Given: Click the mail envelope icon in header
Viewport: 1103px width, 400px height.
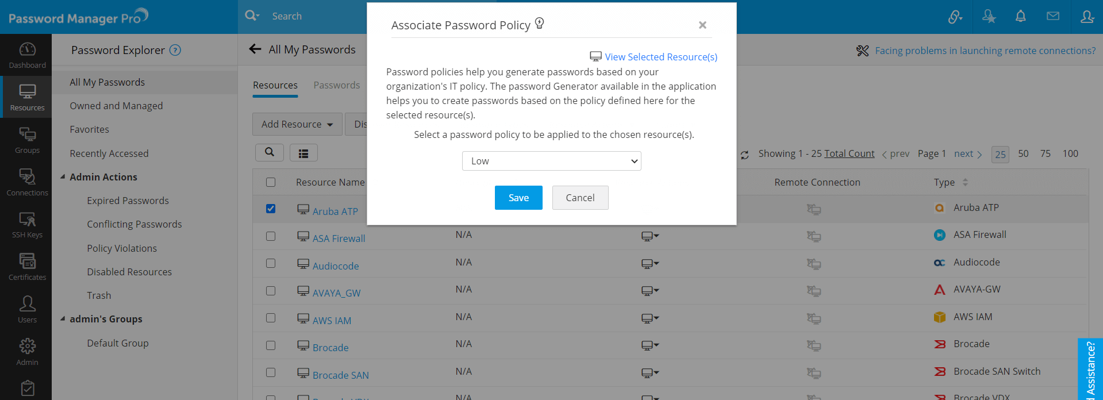Looking at the screenshot, I should (1052, 17).
